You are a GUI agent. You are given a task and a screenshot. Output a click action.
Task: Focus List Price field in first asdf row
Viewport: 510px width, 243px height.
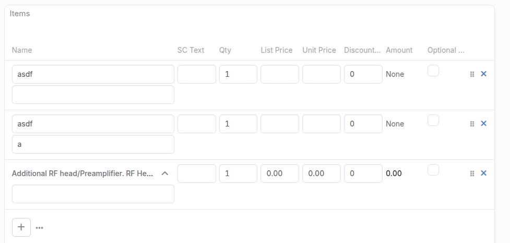point(280,74)
